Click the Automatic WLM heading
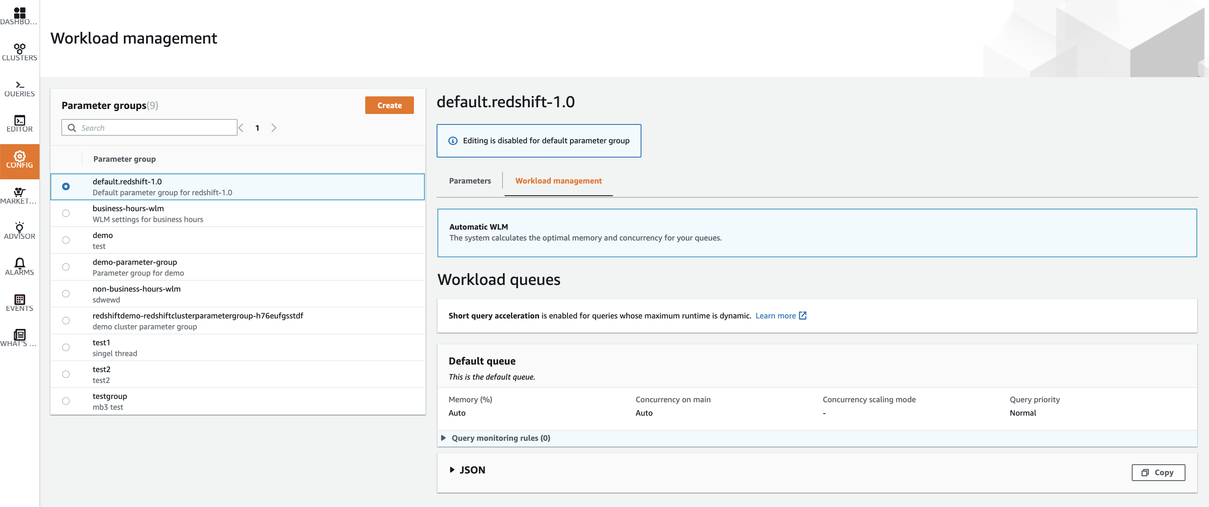The height and width of the screenshot is (507, 1209). [x=478, y=226]
